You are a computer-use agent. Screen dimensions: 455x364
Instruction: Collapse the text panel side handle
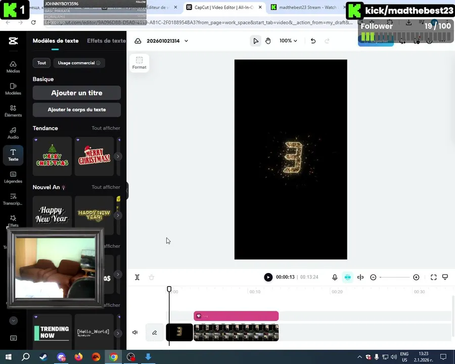tap(127, 191)
